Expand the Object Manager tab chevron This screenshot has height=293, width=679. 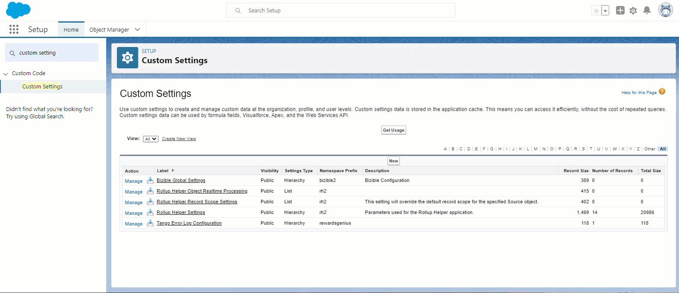pos(137,29)
